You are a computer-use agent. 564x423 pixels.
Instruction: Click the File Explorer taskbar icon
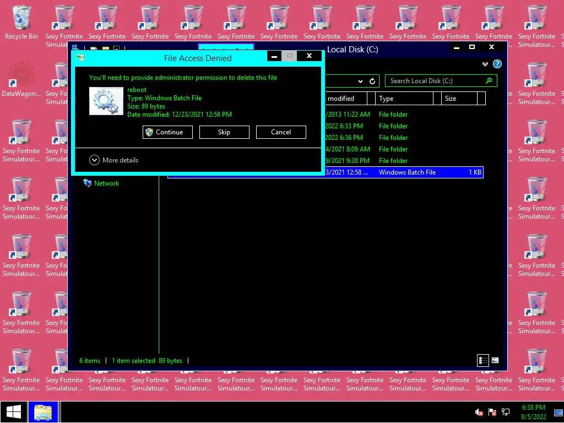pos(43,412)
